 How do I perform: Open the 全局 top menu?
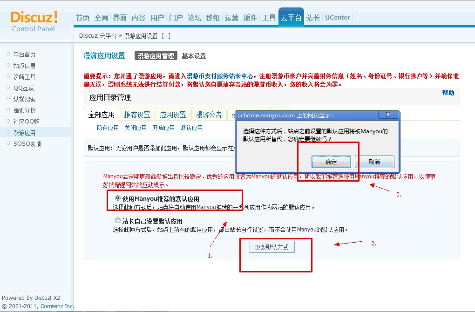(x=101, y=18)
